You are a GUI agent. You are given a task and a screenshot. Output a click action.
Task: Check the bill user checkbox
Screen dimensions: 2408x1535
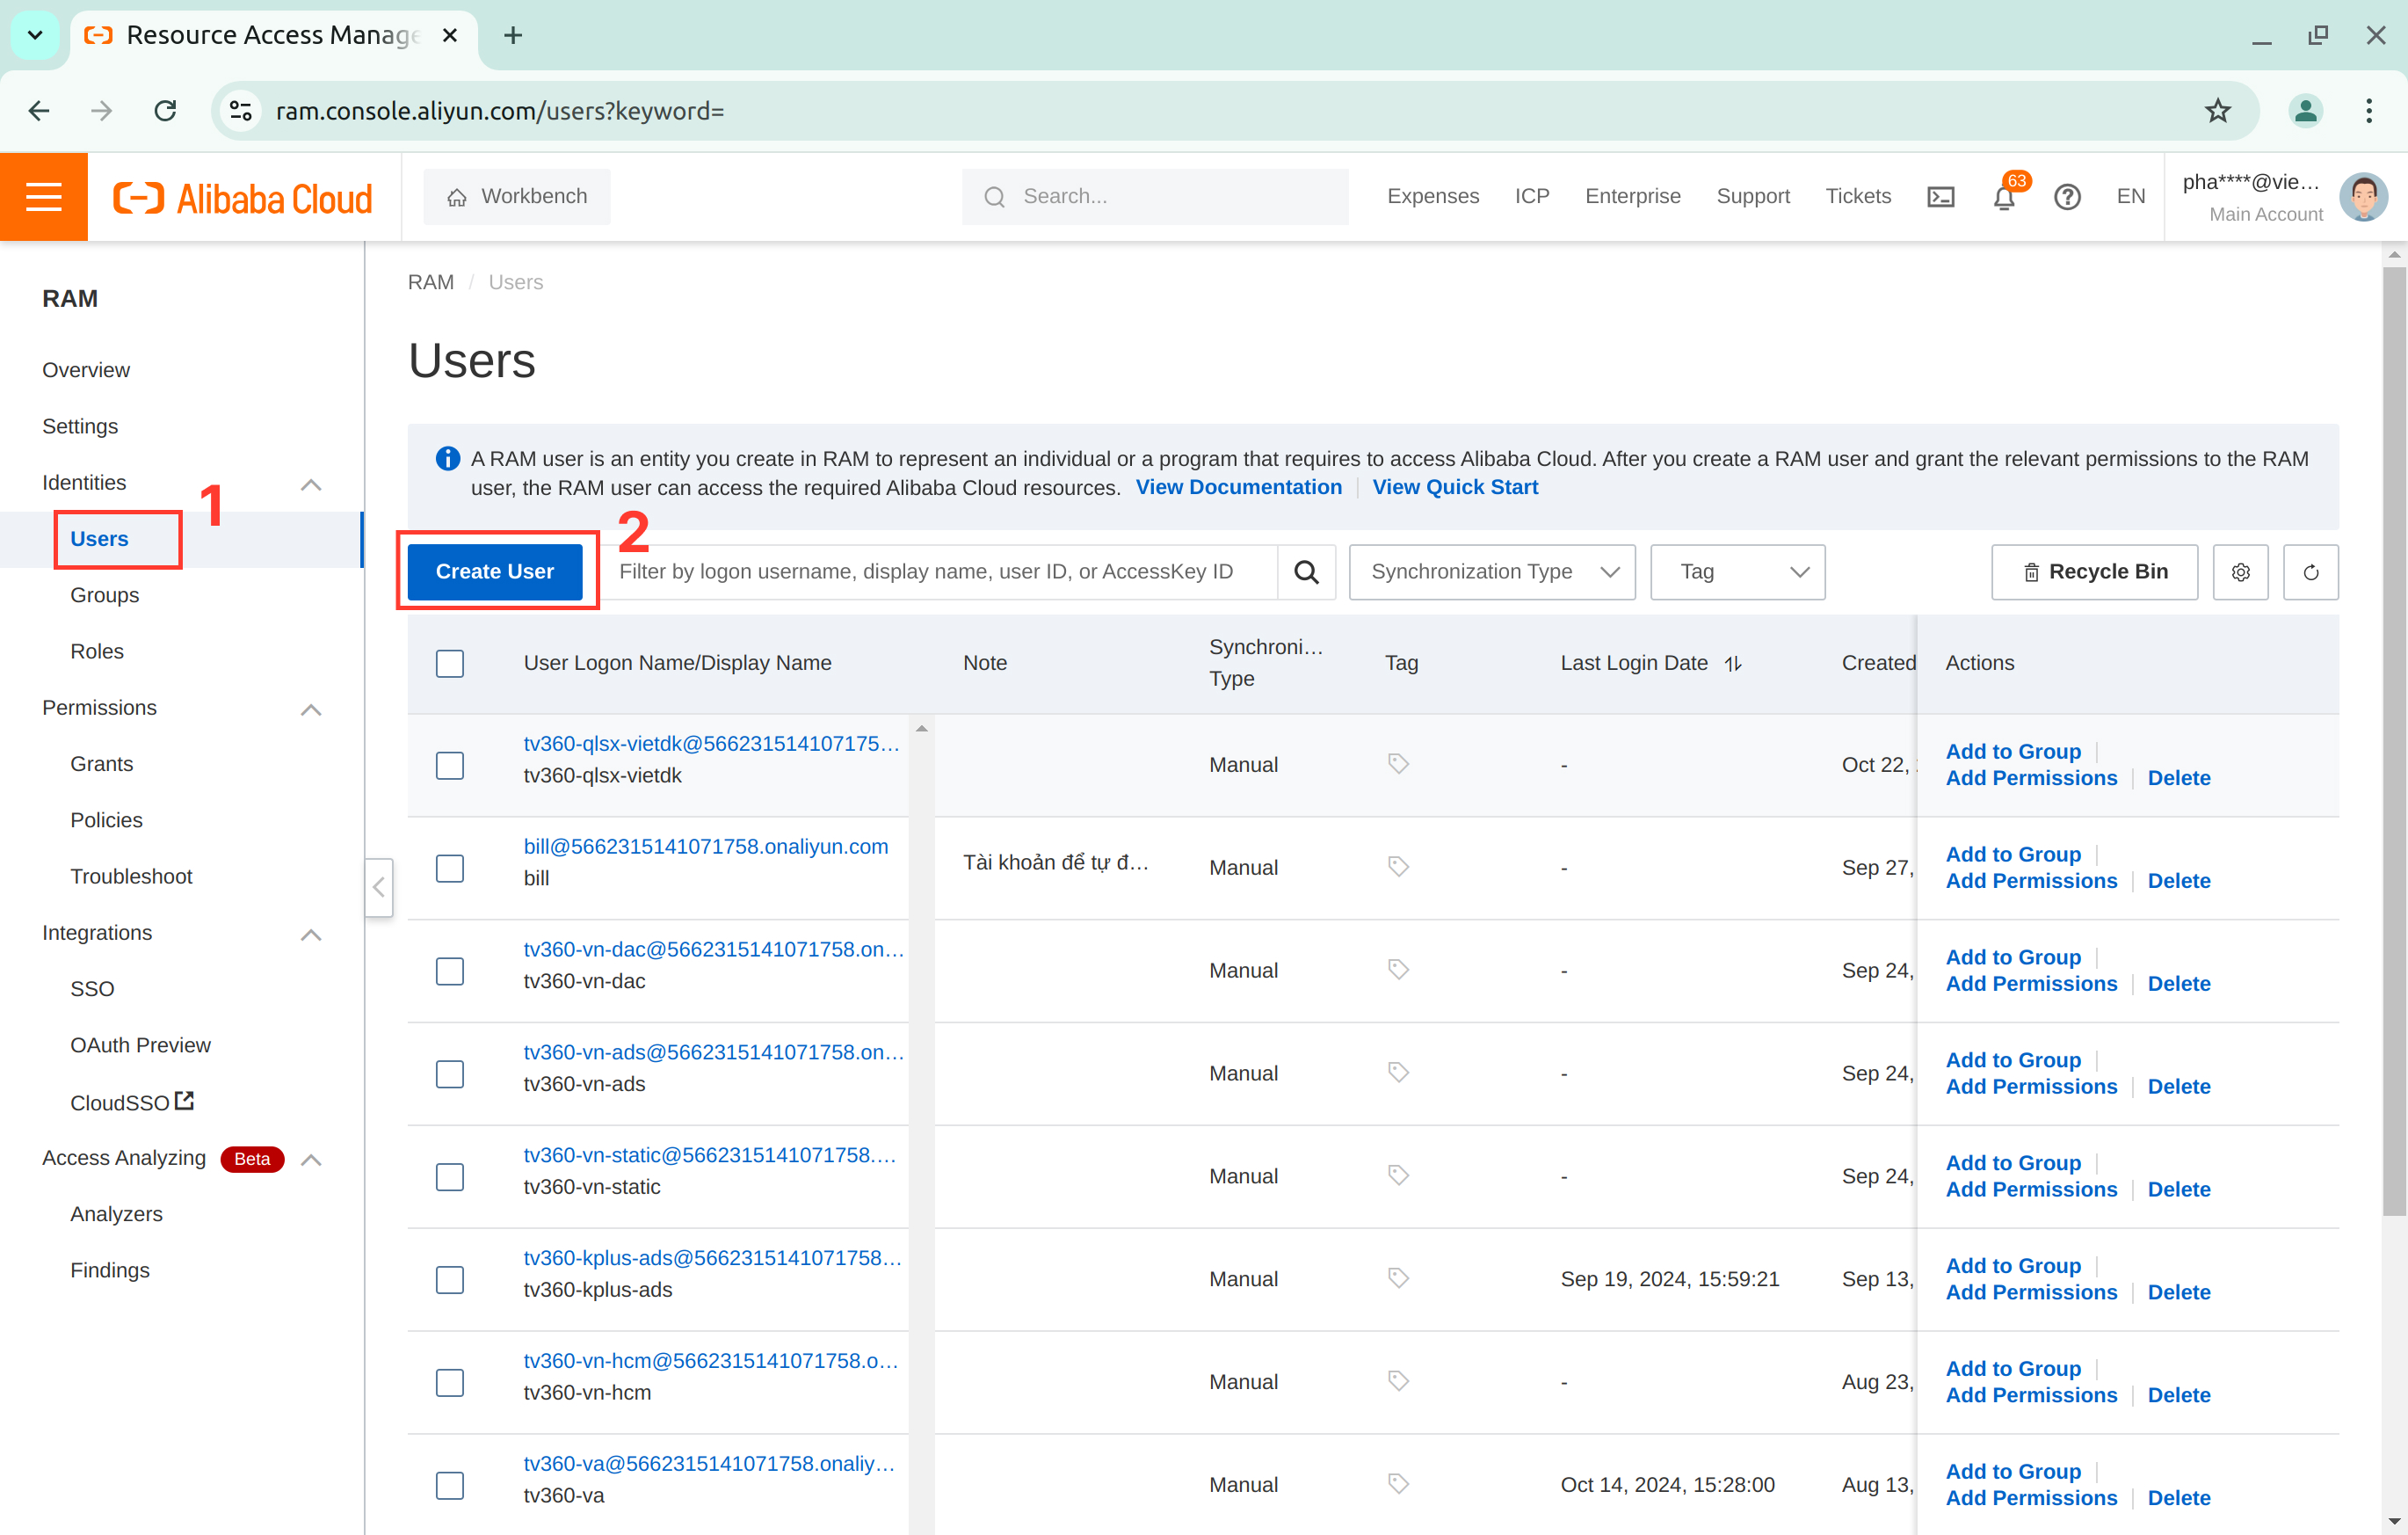pos(450,868)
